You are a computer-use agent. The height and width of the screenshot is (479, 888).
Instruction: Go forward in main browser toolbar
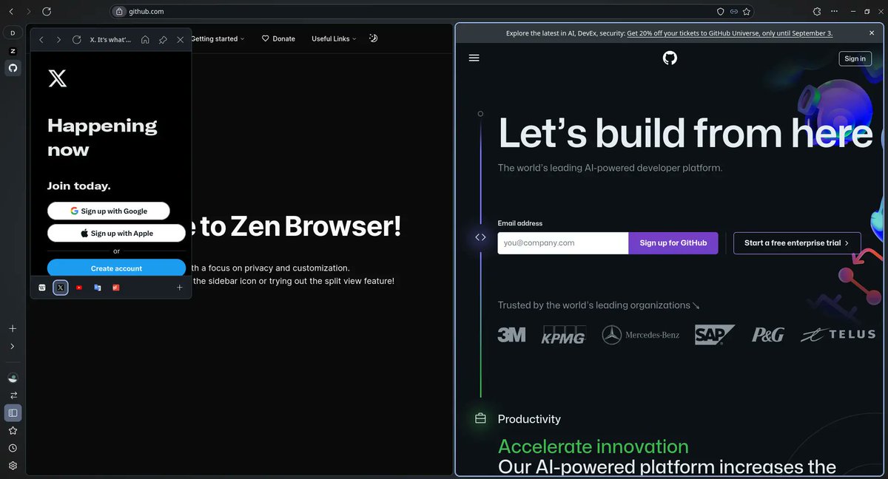(29, 12)
